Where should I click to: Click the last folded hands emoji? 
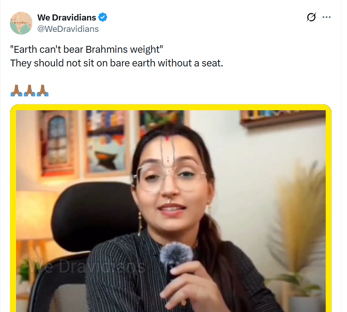point(42,90)
